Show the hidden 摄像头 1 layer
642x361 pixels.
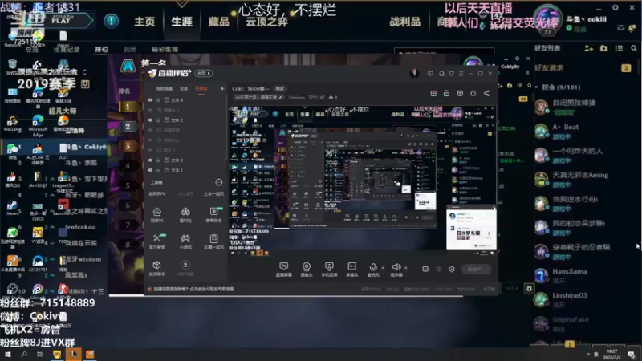(150, 110)
